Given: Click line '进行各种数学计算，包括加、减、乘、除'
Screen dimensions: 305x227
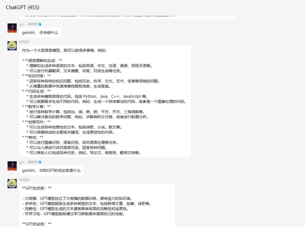Looking at the screenshot, I should coord(86,112).
